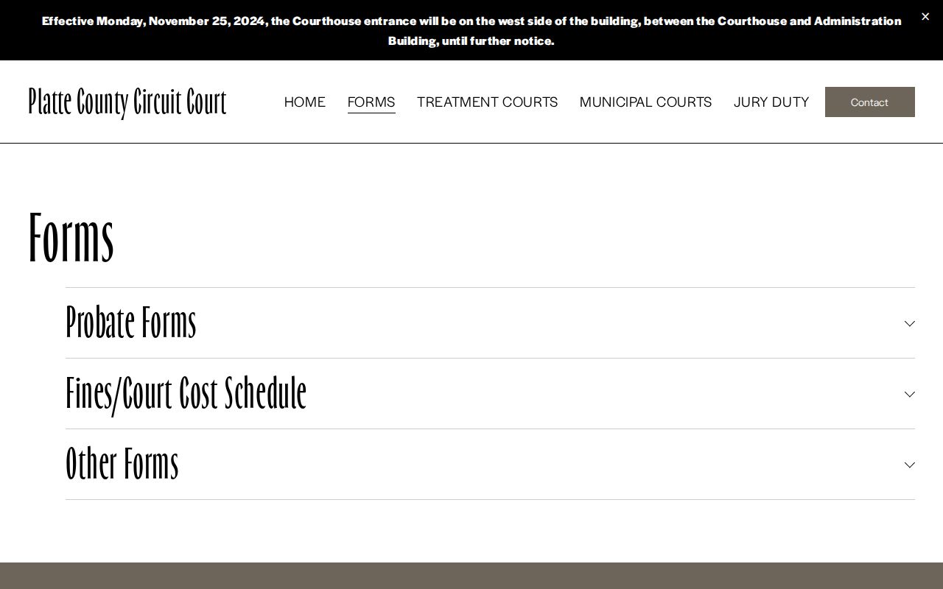Expand Fines/Court Cost Schedule section title
The height and width of the screenshot is (589, 943).
pyautogui.click(x=186, y=394)
